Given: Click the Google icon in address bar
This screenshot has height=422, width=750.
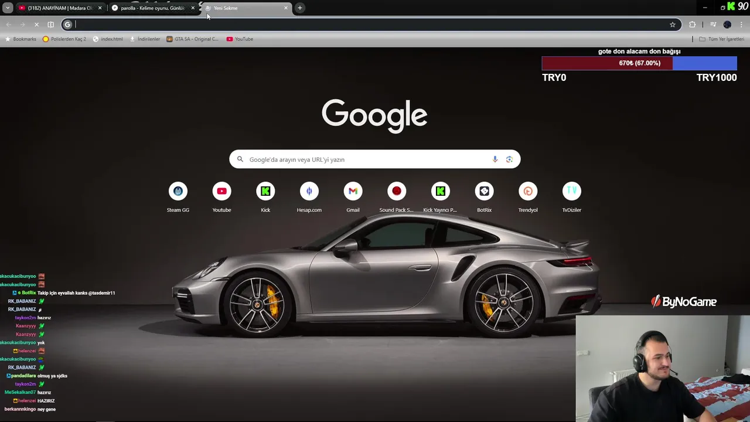Looking at the screenshot, I should pyautogui.click(x=67, y=25).
